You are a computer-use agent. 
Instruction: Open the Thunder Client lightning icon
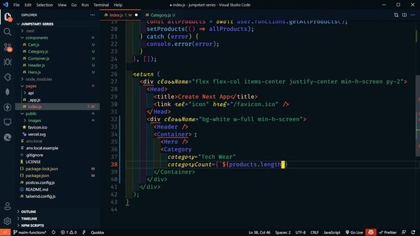pyautogui.click(x=7, y=107)
